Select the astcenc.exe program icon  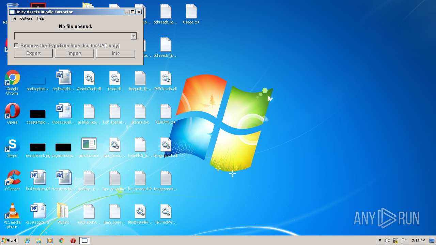(89, 148)
